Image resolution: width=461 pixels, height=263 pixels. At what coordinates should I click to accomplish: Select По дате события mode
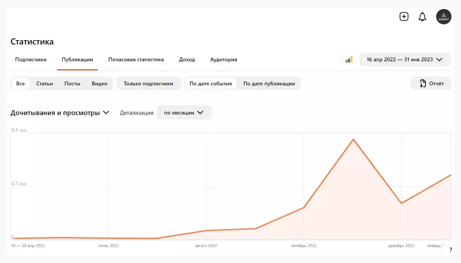pyautogui.click(x=211, y=84)
